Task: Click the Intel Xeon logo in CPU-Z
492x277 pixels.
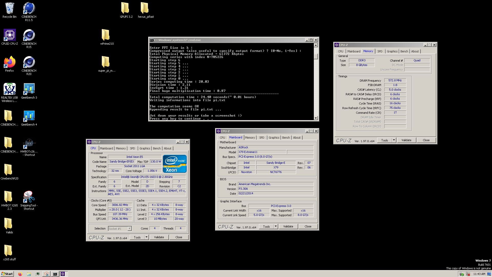Action: (175, 164)
